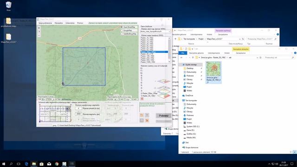
Task: Open Narzędzia główne tab in front Explorer
Action: [196, 53]
